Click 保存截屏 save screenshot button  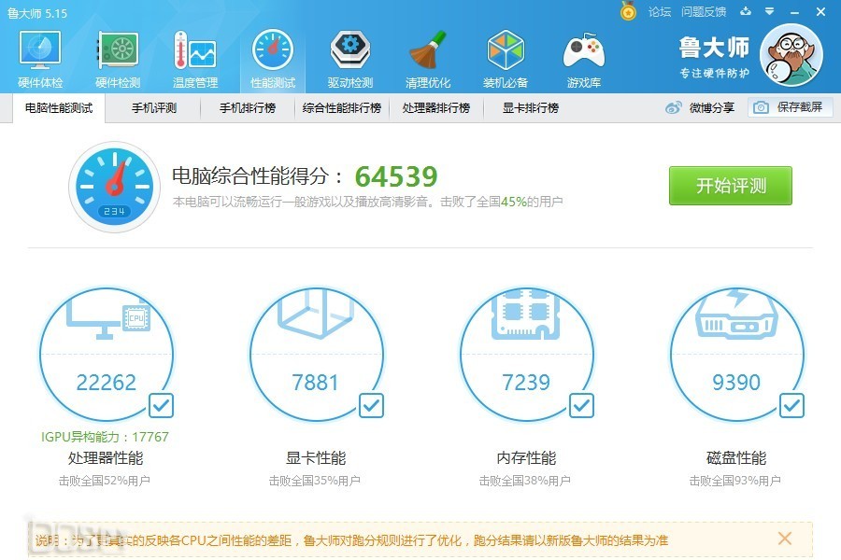pos(790,107)
